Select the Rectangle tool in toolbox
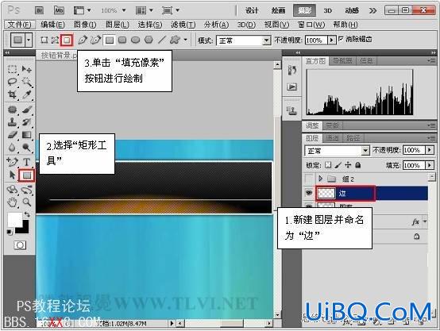Viewport: 440px width, 331px height. 27,175
